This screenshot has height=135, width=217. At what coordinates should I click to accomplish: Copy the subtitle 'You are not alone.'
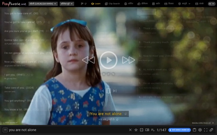coord(126,114)
